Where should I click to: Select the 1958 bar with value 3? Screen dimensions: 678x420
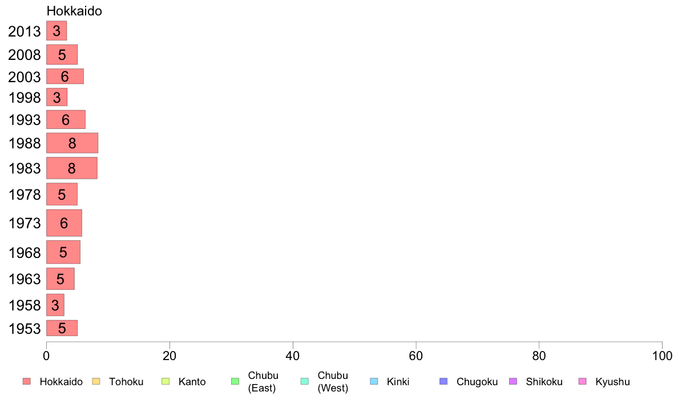(55, 305)
